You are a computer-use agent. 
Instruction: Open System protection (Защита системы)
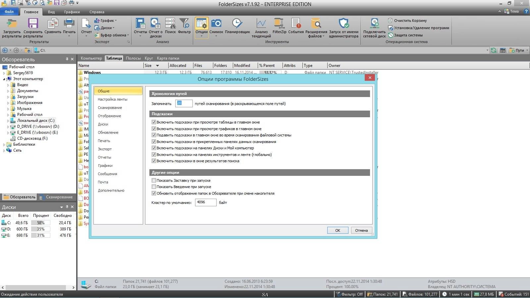coord(405,35)
